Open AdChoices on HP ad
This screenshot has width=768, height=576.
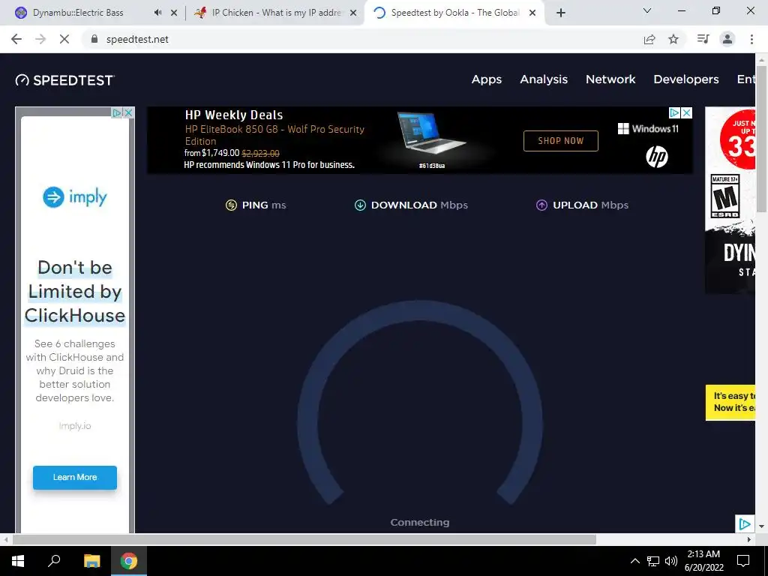point(674,113)
